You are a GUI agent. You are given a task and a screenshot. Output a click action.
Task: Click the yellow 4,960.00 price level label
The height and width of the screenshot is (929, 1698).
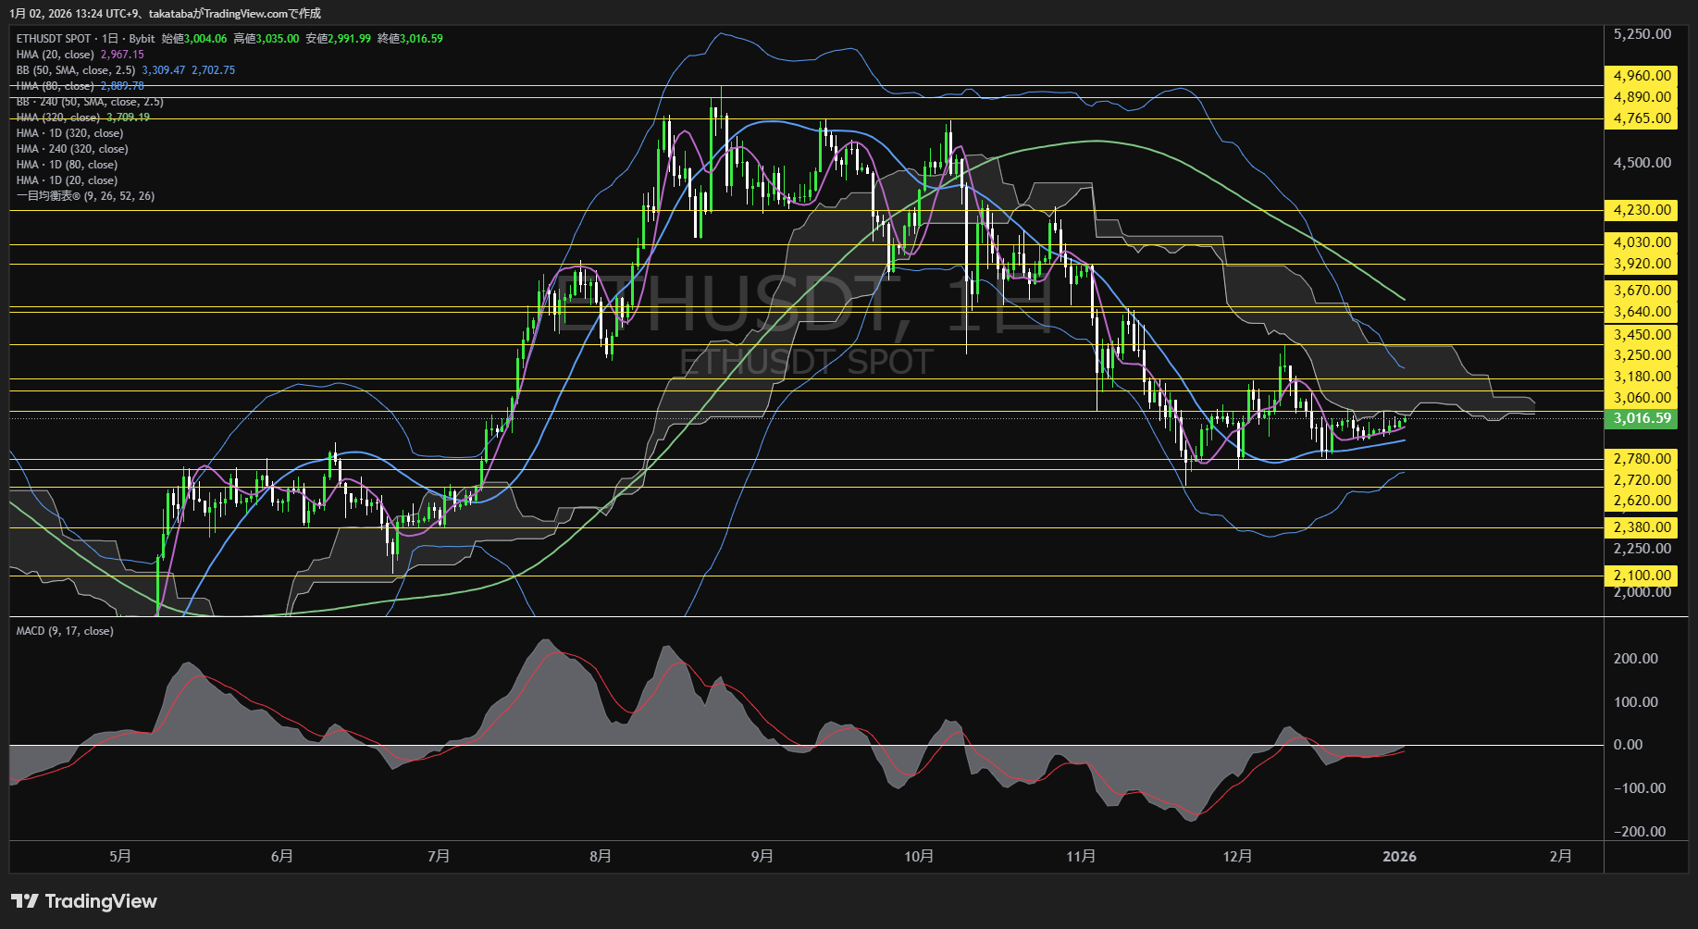[1642, 76]
